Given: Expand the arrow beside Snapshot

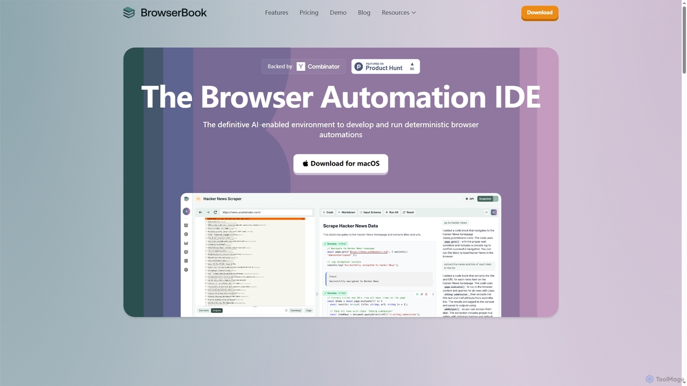Looking at the screenshot, I should point(496,199).
